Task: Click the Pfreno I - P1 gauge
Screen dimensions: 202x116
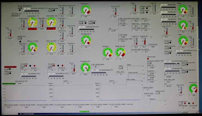Action: click(x=32, y=47)
